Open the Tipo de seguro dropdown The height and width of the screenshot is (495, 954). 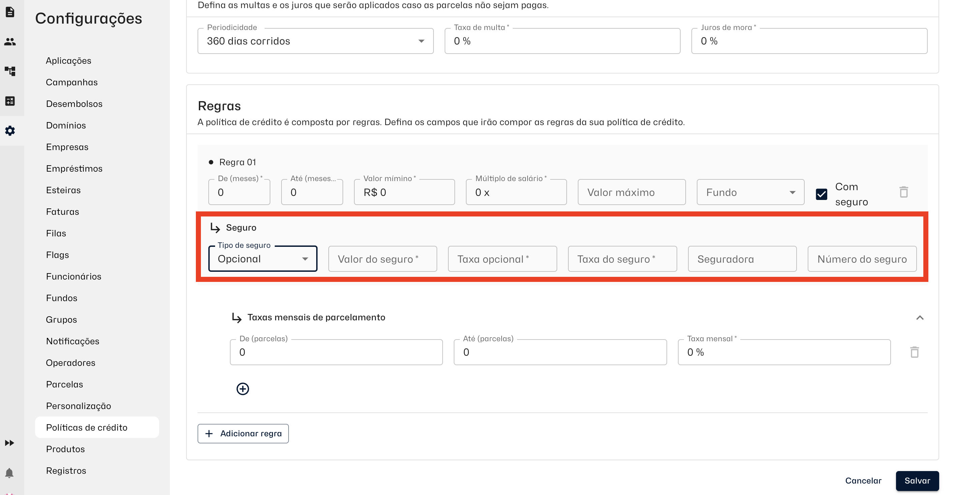click(263, 259)
